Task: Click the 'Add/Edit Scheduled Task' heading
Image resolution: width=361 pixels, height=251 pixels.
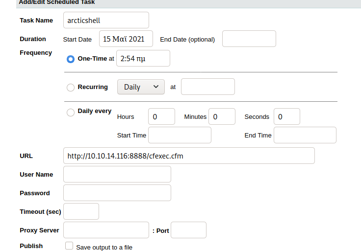Action: pyautogui.click(x=57, y=2)
